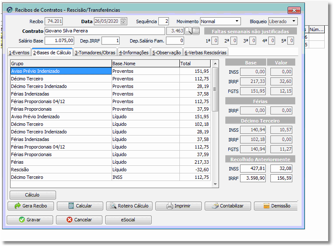The image size is (334, 247).
Task: Select Décimo Terceiro INSS row
Action: point(110,177)
